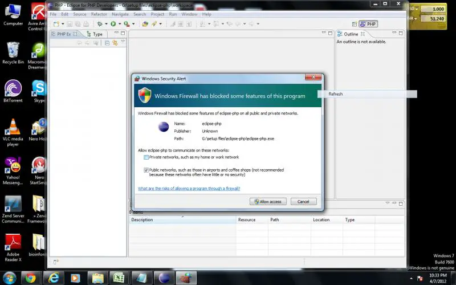456x285 pixels.
Task: Open the Recycle Bin desktop icon
Action: [x=13, y=53]
